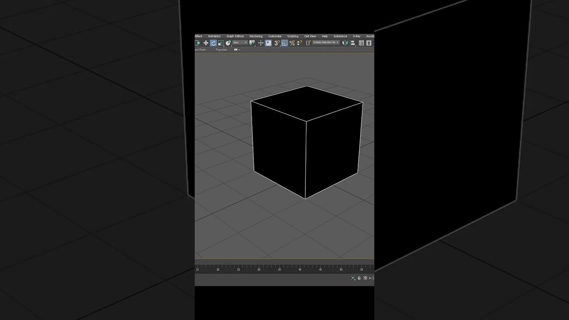
Task: Click the Use Pivot Point Center icon
Action: coord(252,43)
